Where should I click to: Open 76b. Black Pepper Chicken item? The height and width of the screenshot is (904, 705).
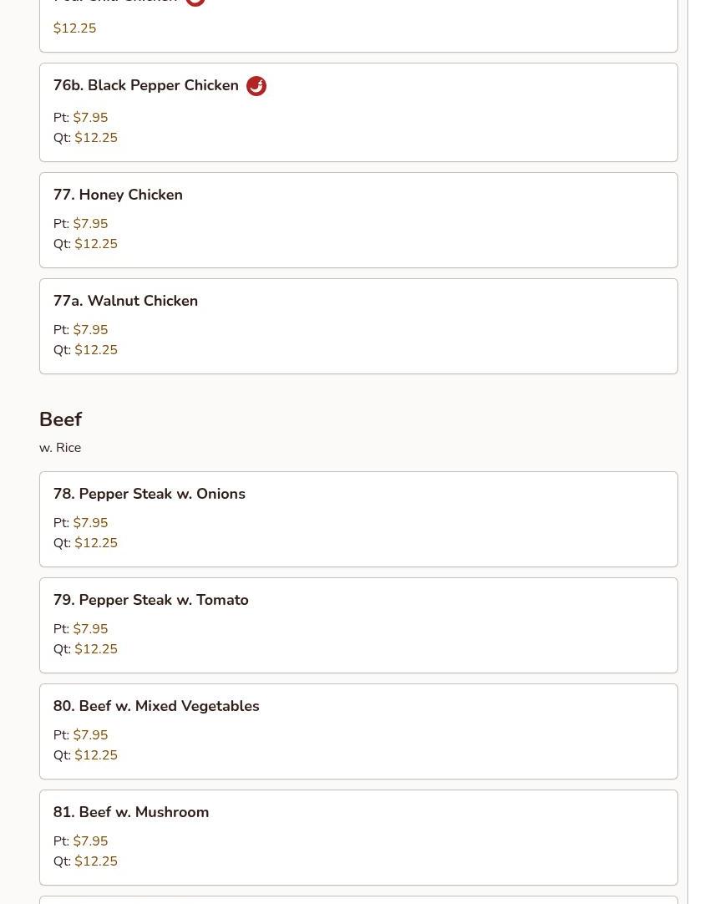[146, 86]
